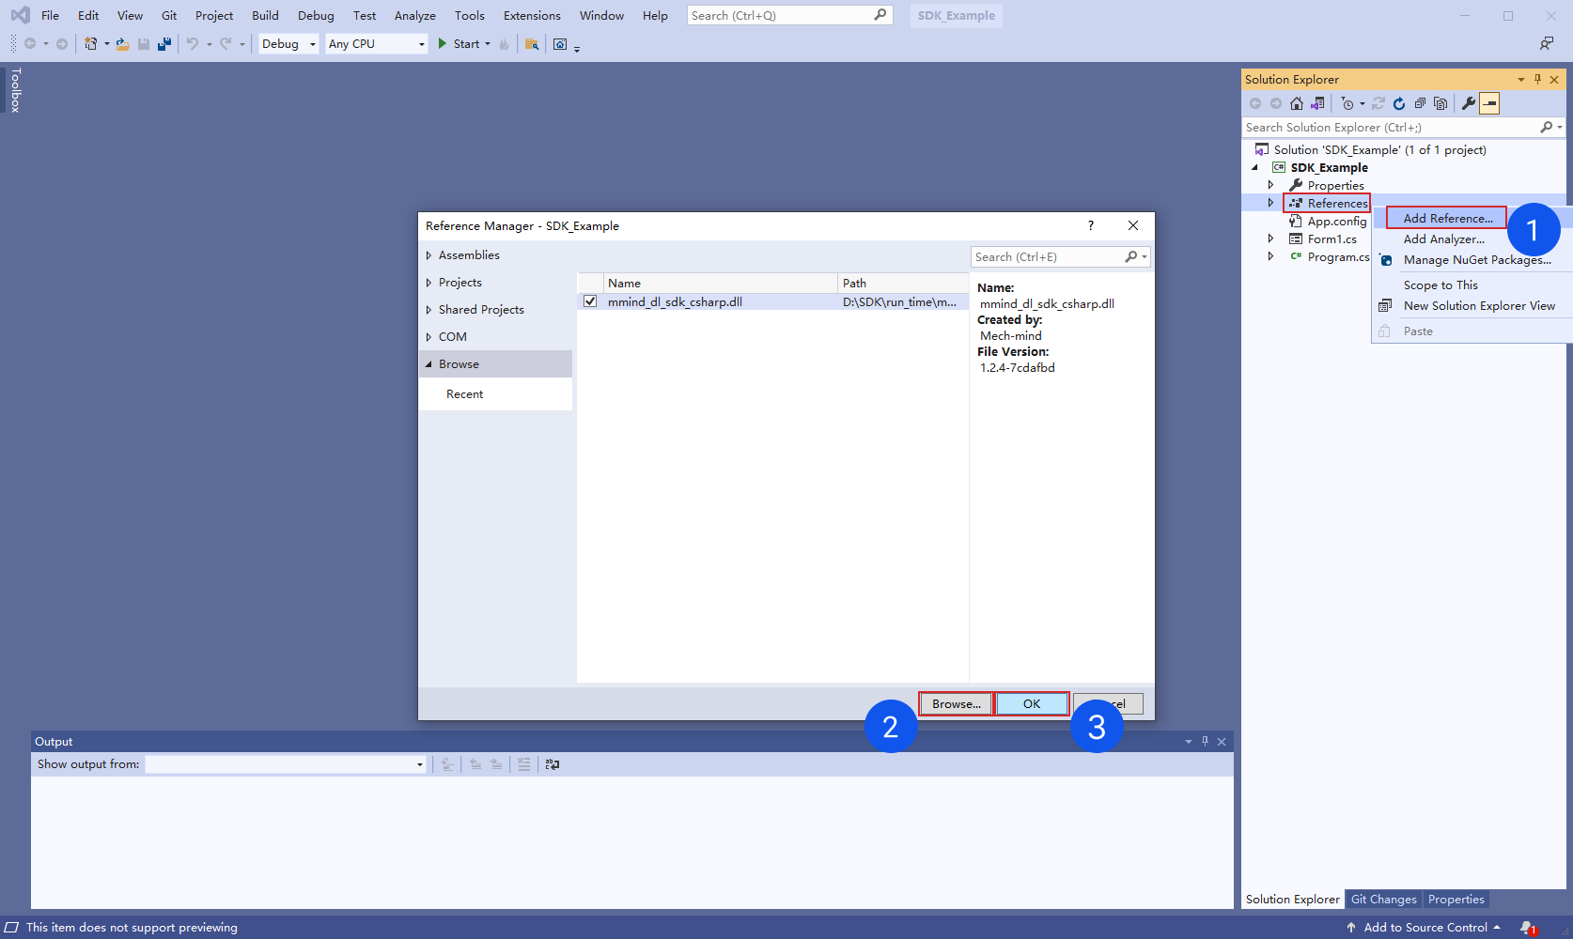The width and height of the screenshot is (1573, 939).
Task: Select Recent under Browse category
Action: click(x=464, y=394)
